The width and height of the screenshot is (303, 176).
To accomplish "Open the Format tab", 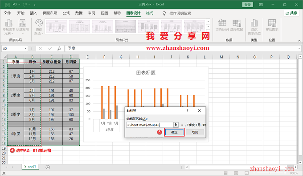I will click(x=150, y=13).
